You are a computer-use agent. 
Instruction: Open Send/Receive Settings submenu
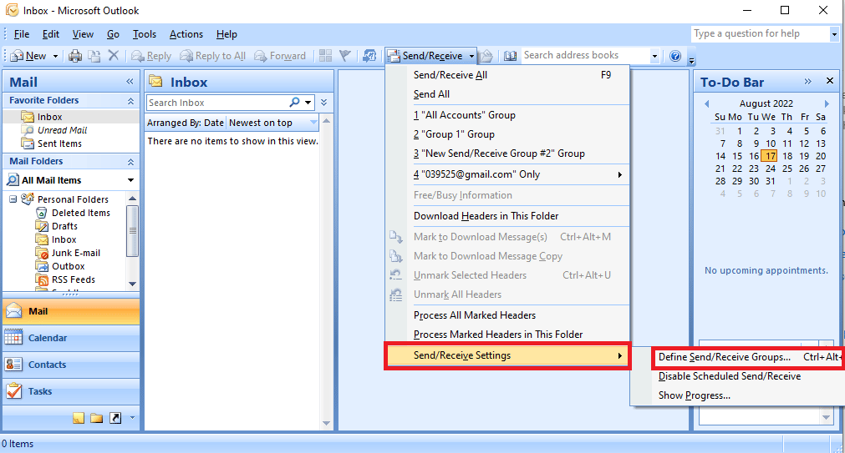point(507,355)
